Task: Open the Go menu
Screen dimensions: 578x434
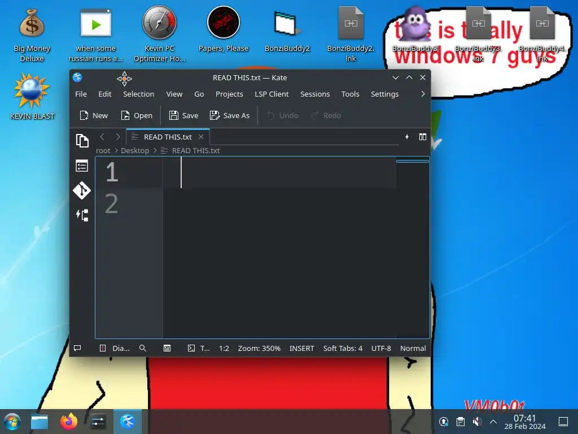Action: 199,94
